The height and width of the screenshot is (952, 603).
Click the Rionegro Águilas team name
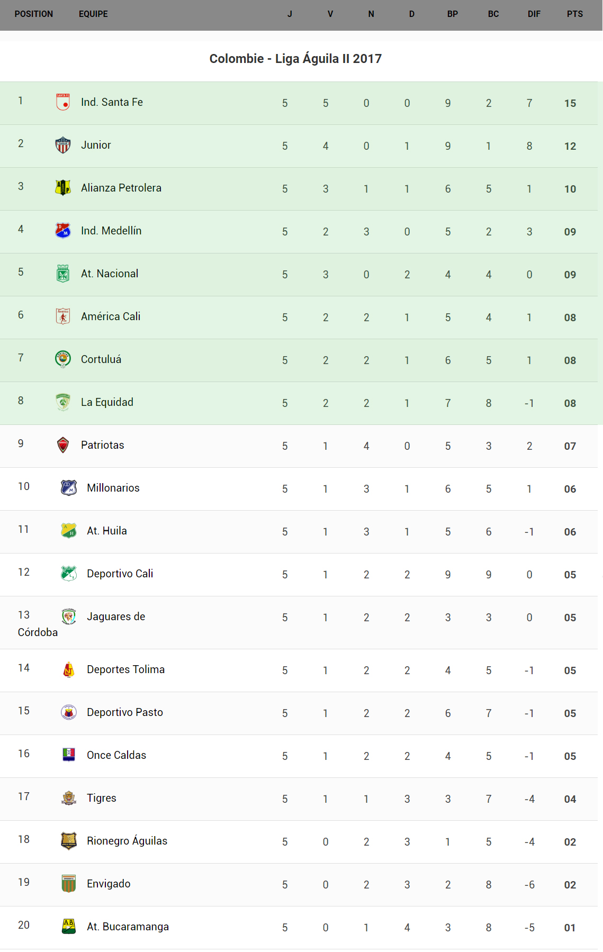[x=127, y=841]
